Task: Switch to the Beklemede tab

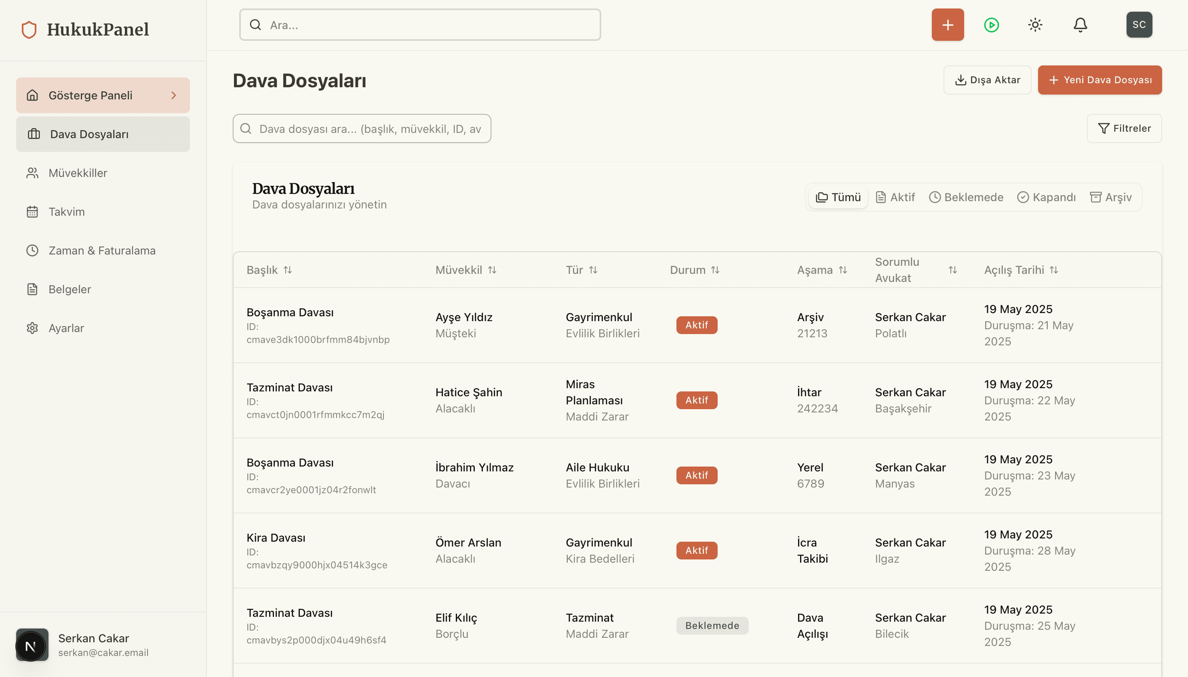Action: coord(966,197)
